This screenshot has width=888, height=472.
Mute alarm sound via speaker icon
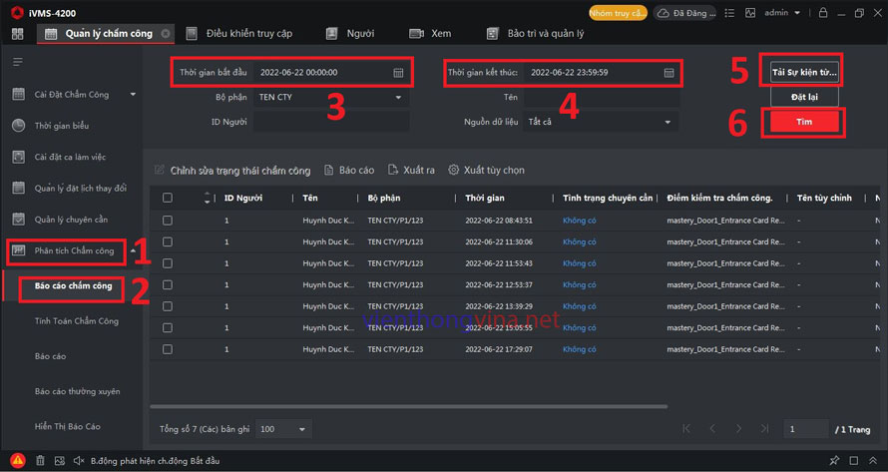click(78, 461)
